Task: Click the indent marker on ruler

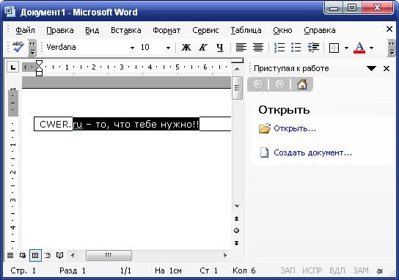Action: (x=39, y=68)
